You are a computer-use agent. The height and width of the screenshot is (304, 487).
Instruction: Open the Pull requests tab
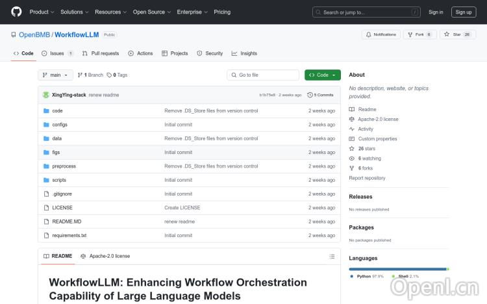(101, 53)
